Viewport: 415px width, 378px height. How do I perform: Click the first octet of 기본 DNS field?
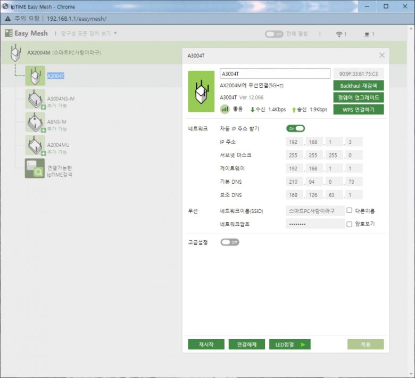point(294,182)
